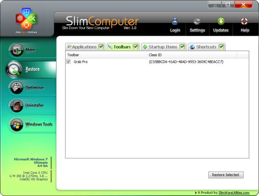Open the Uninstaller section label
The width and height of the screenshot is (259, 196).
pos(35,105)
